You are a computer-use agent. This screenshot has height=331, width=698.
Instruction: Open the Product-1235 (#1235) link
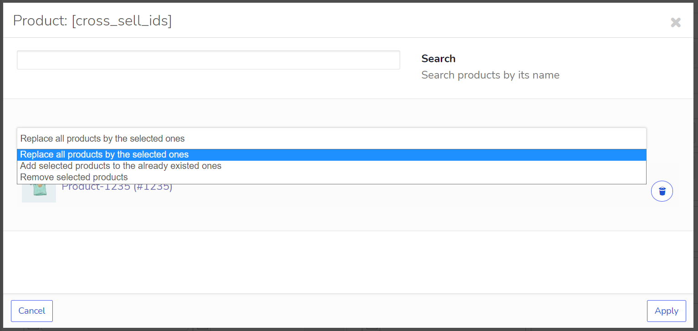(117, 188)
